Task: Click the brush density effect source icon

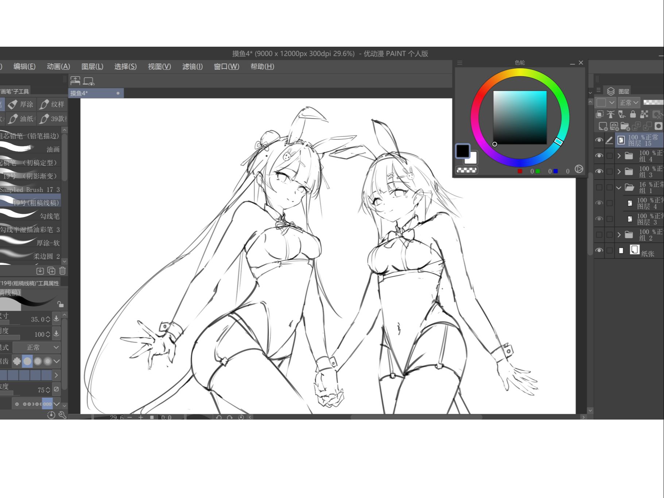Action: [56, 389]
